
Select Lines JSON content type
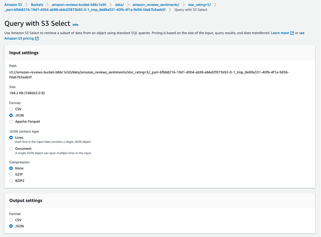pyautogui.click(x=11, y=138)
